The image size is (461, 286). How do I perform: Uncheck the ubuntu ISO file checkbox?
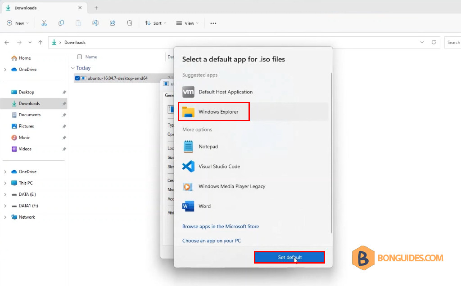77,78
